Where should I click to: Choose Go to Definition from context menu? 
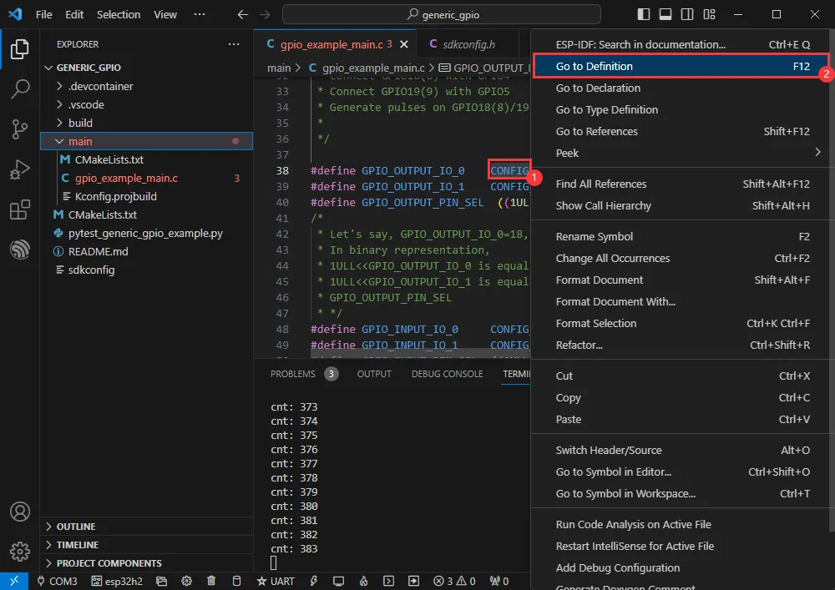(594, 66)
